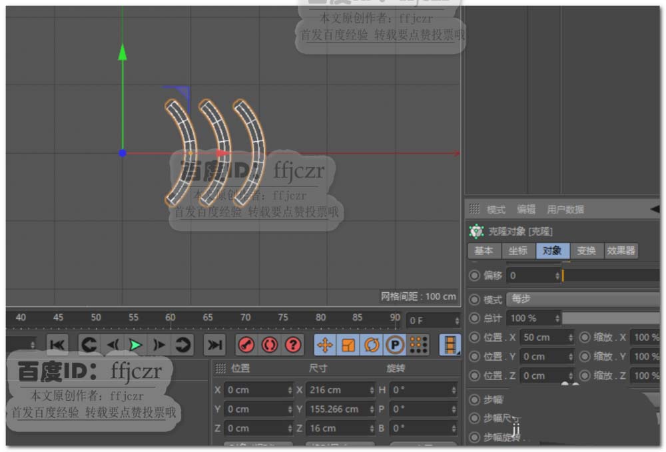The image size is (666, 452).
Task: Click back arrow in attributes panel header
Action: click(x=655, y=209)
